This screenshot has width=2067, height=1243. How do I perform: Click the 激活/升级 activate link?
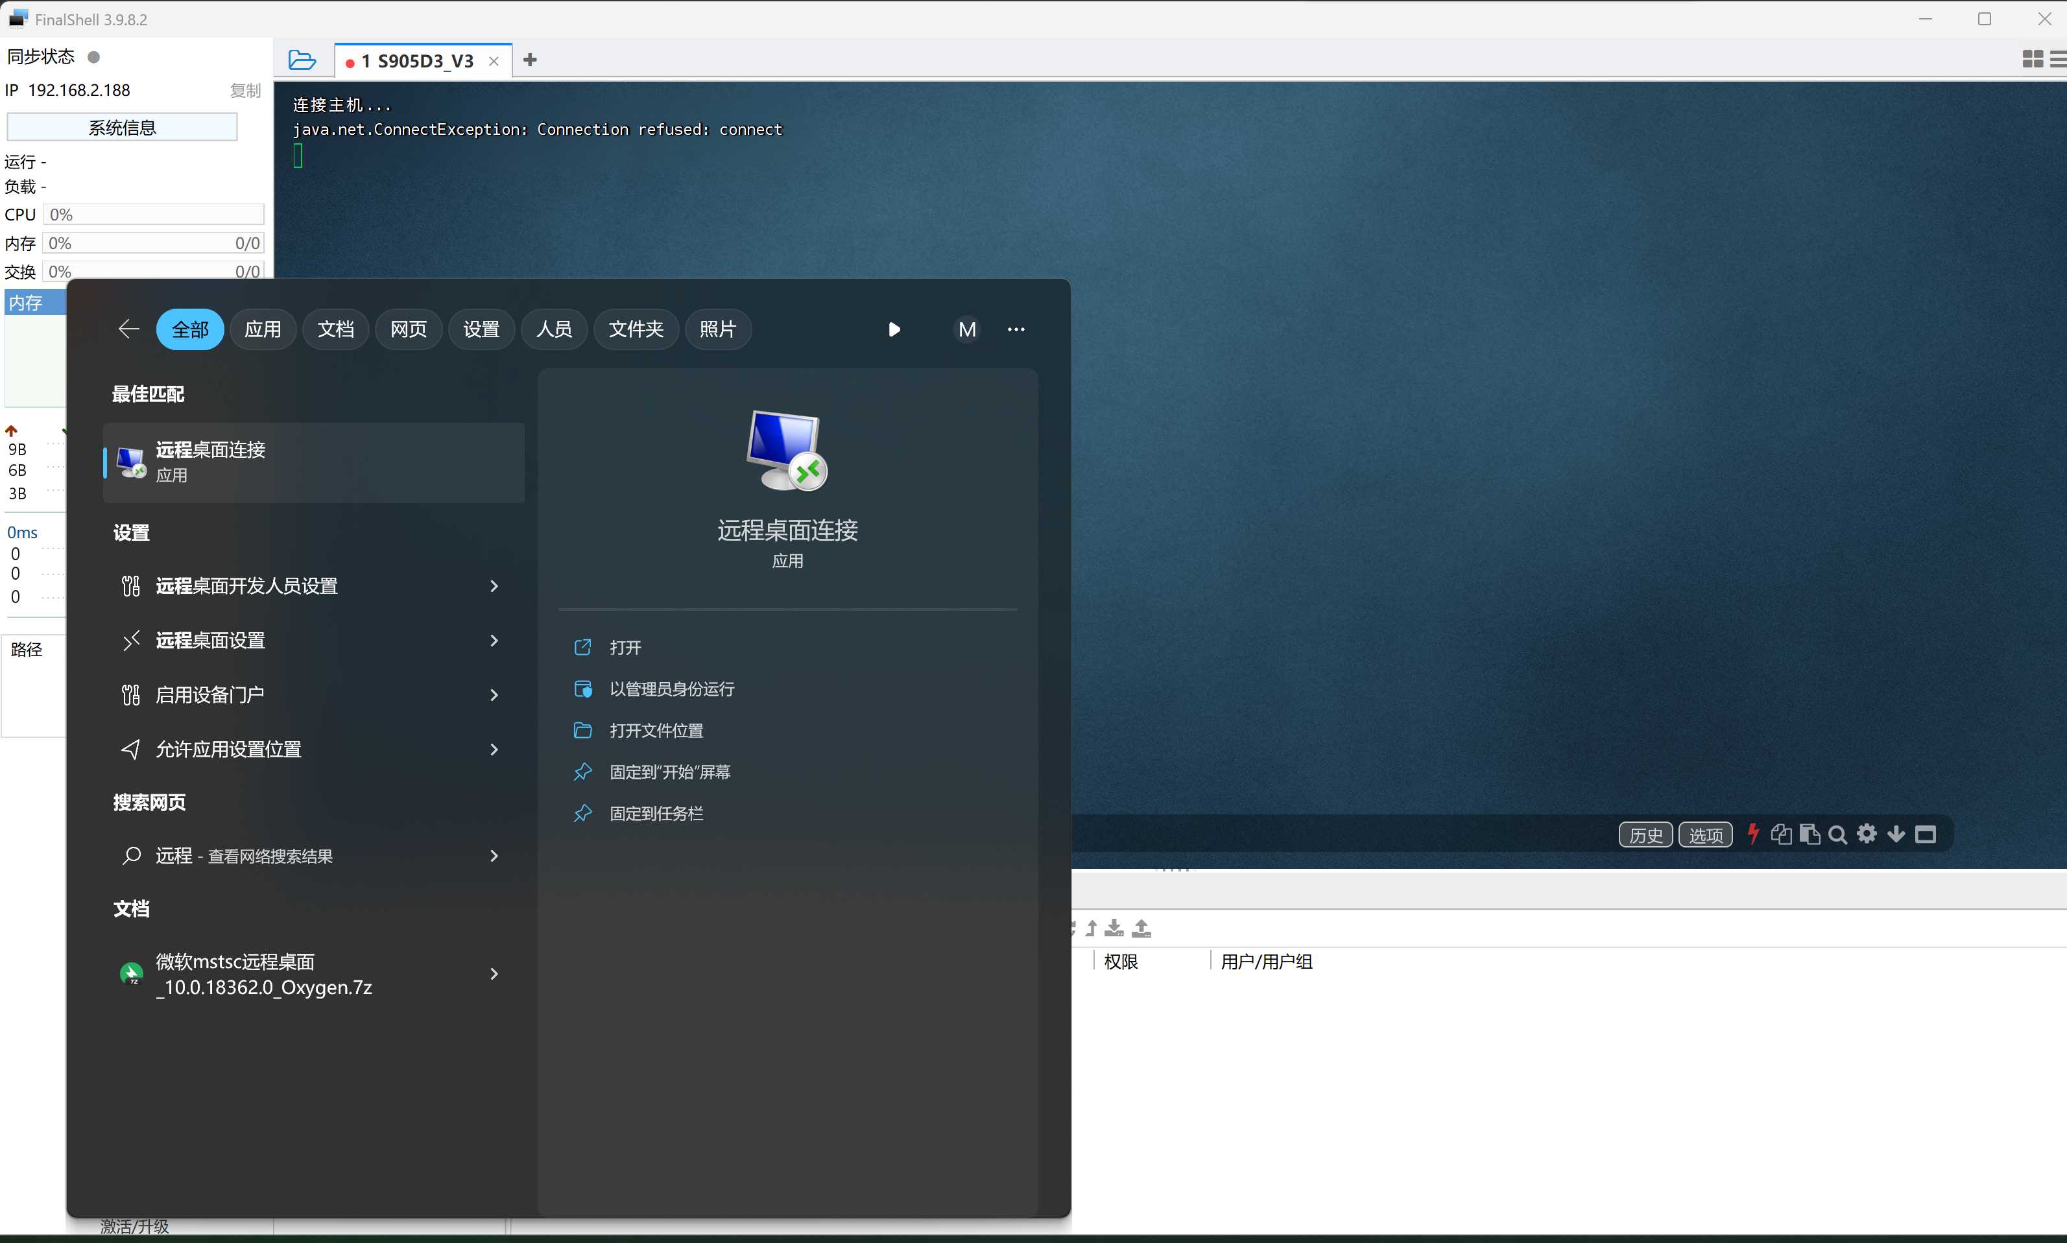pyautogui.click(x=135, y=1226)
